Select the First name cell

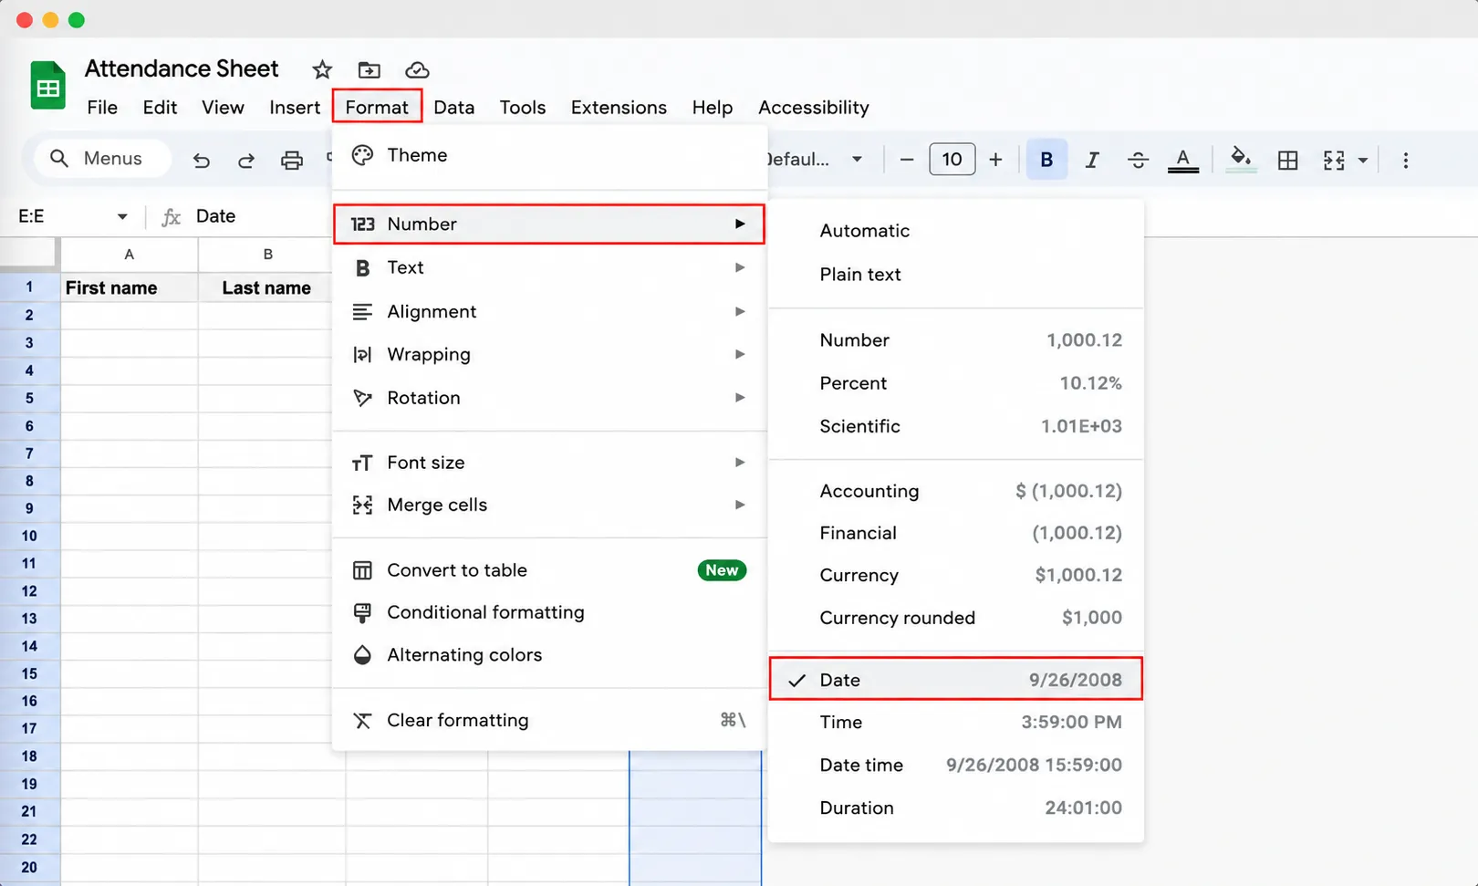click(x=130, y=287)
